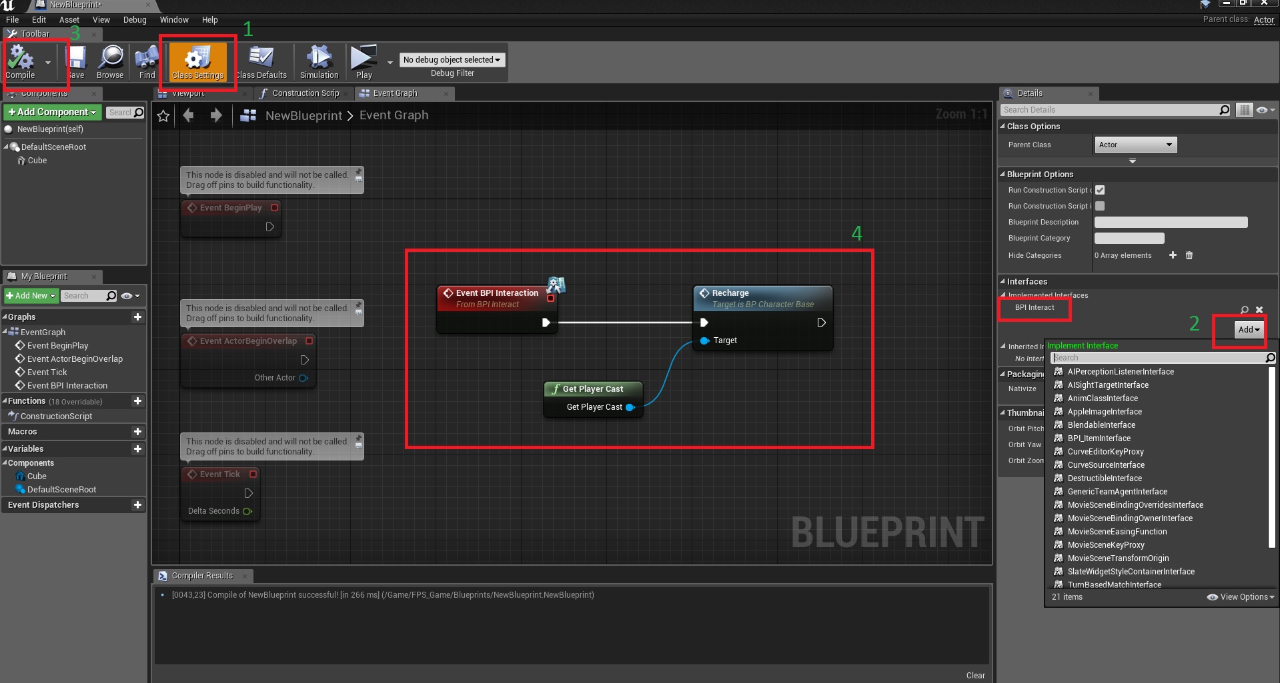Click the Add Component button
This screenshot has width=1280, height=683.
52,113
